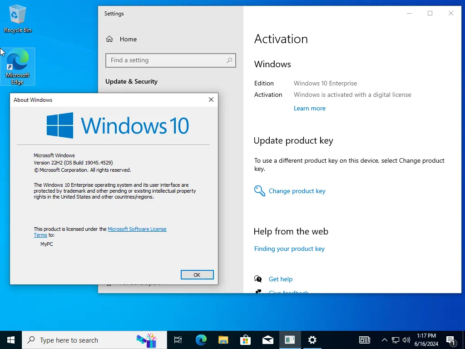Minimize the Settings window

coord(409,13)
